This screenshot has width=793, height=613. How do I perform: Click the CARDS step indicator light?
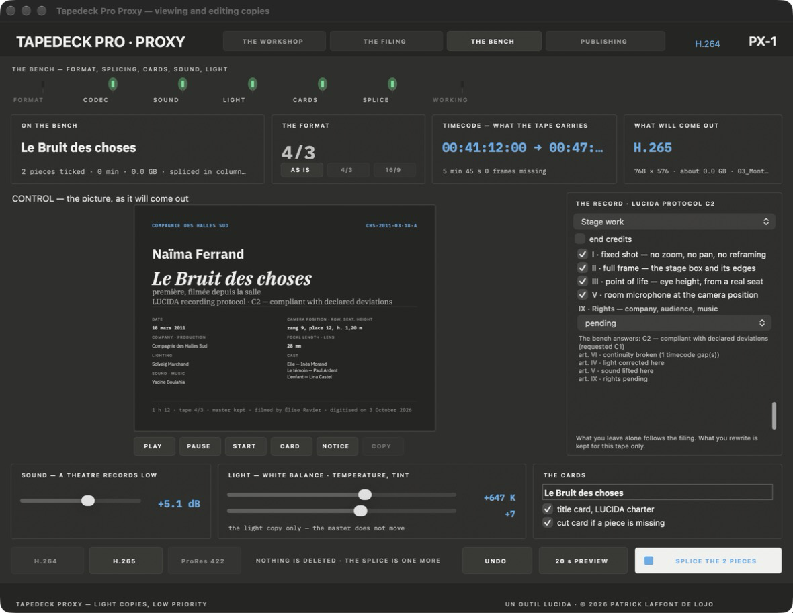(322, 84)
